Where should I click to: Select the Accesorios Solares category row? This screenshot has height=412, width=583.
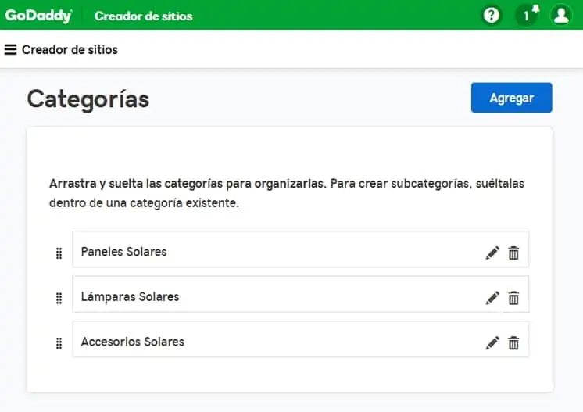(300, 339)
